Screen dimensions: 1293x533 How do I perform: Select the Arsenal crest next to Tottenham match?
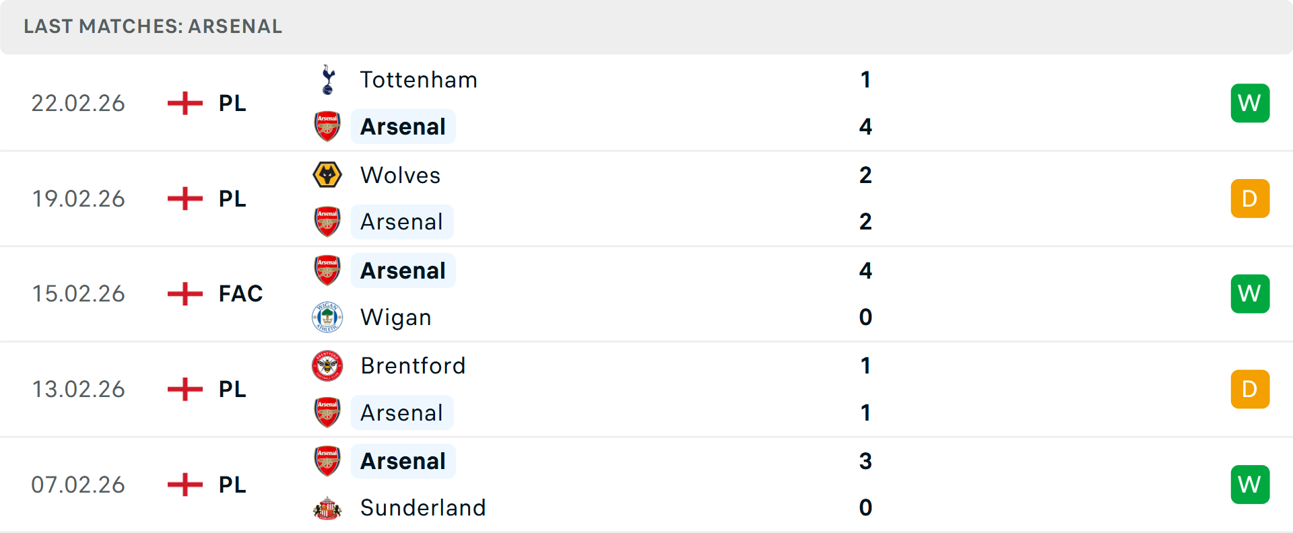pos(327,127)
